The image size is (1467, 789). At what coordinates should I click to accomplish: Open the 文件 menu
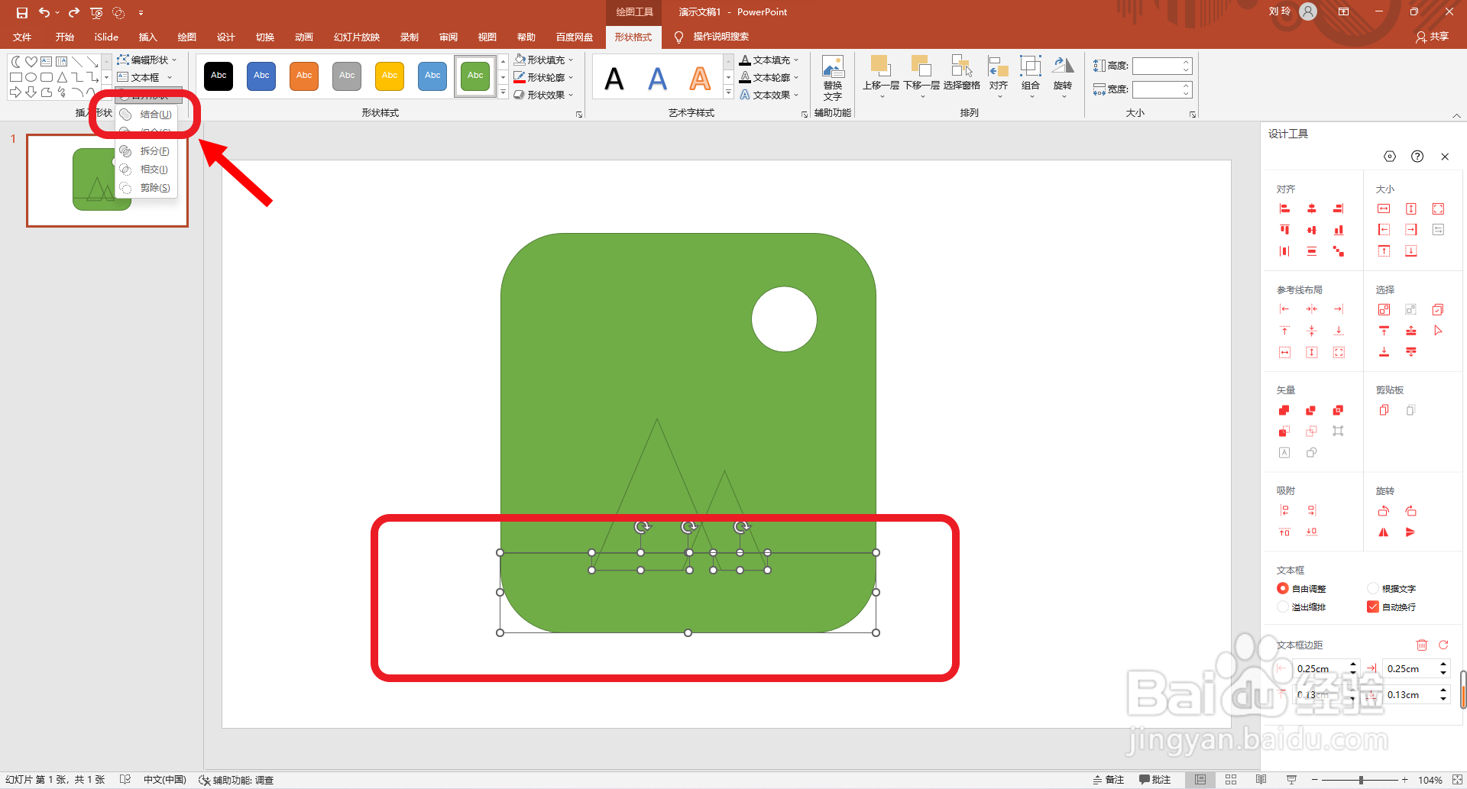[22, 37]
